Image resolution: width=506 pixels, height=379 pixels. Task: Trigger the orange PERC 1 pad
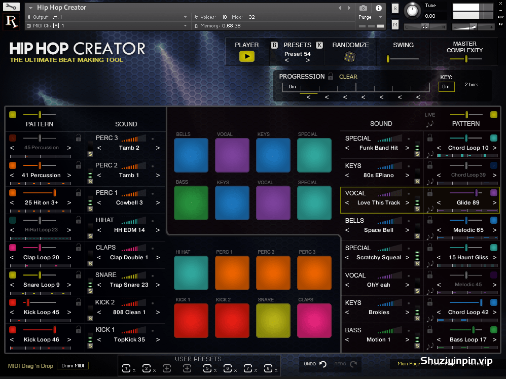pos(232,273)
